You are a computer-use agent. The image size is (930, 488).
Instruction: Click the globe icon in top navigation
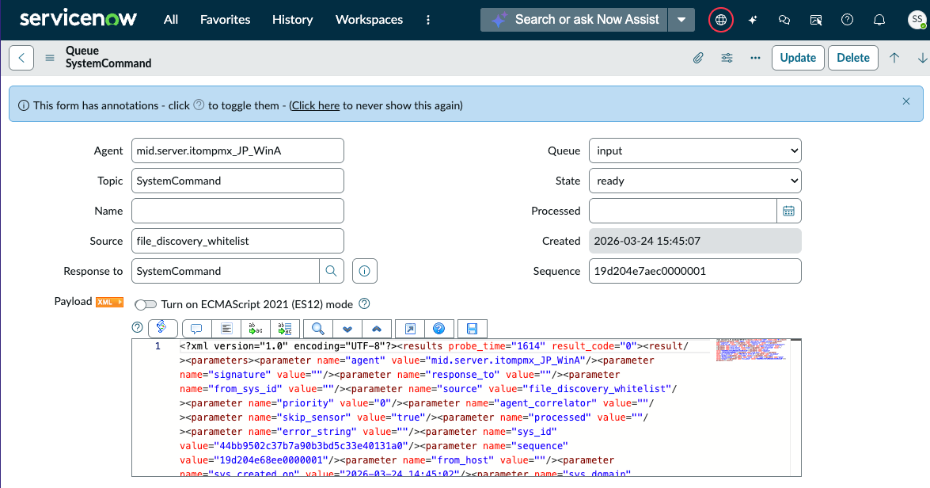[720, 20]
